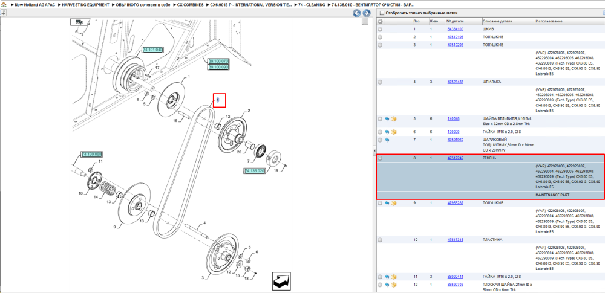Click blue replacement arrow for part 86000441
Viewport: 605px width, 293px height.
point(387,277)
